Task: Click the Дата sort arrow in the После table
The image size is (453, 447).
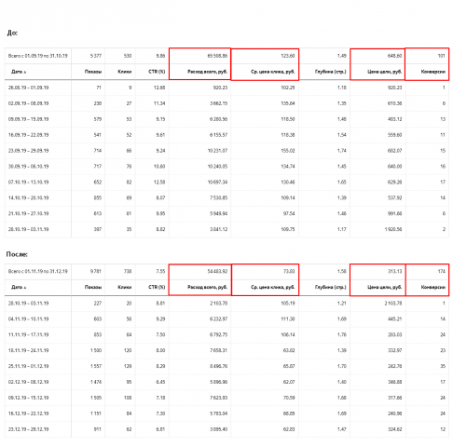Action: (25, 288)
